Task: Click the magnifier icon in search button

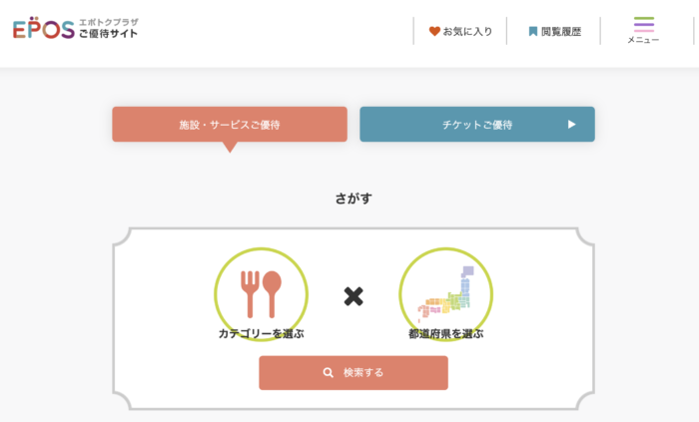Action: point(329,372)
